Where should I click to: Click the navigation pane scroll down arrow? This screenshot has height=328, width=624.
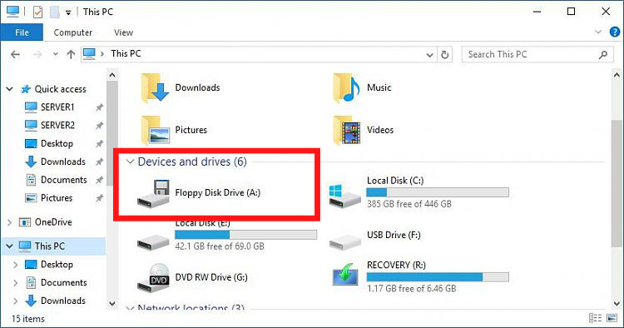coord(112,303)
